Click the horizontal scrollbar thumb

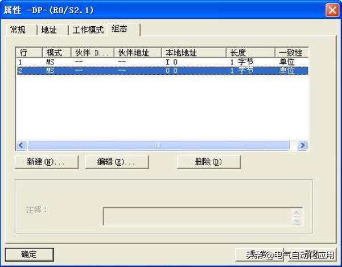point(158,146)
